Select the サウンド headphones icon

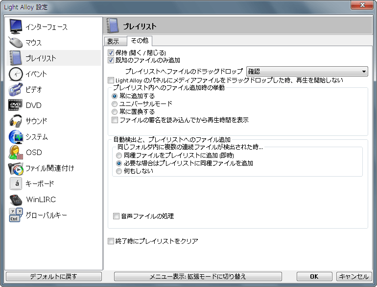click(x=15, y=121)
